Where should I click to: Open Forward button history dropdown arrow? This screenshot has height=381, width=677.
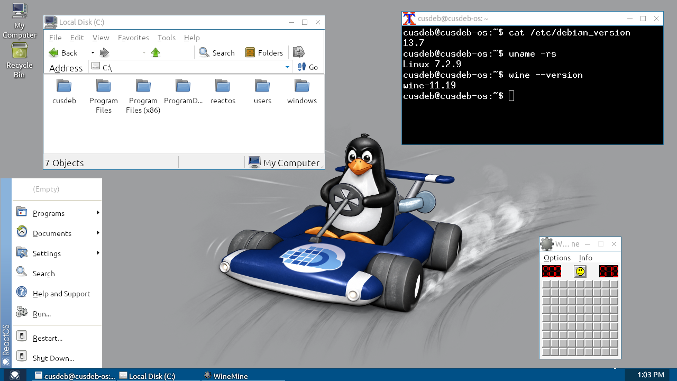[144, 52]
